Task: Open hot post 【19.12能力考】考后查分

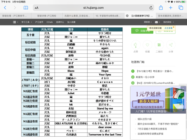Action: [155, 71]
